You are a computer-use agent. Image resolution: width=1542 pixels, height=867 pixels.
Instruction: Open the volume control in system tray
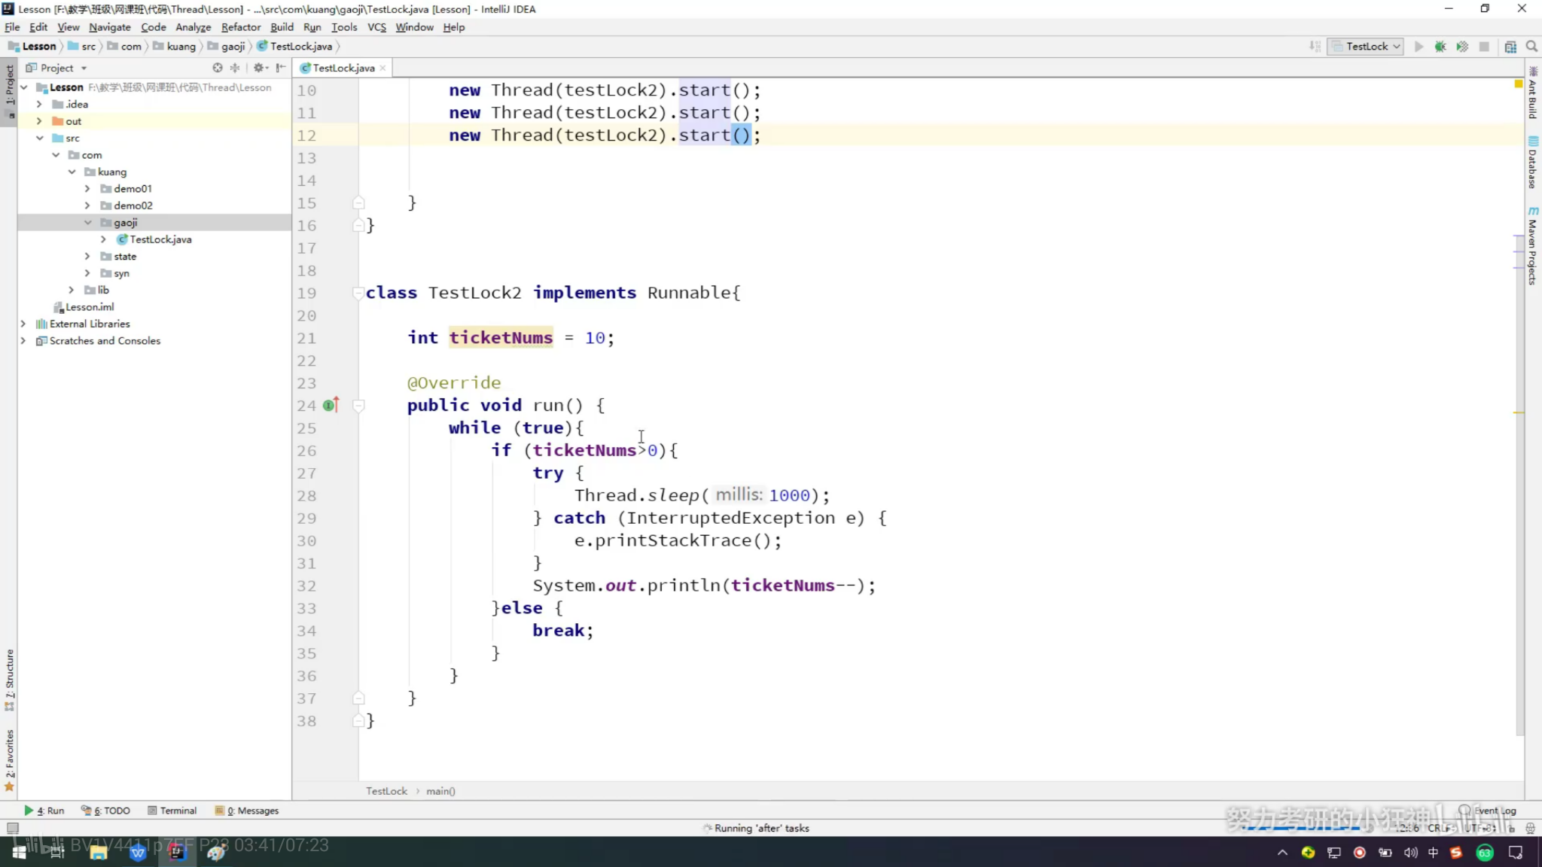(x=1410, y=852)
